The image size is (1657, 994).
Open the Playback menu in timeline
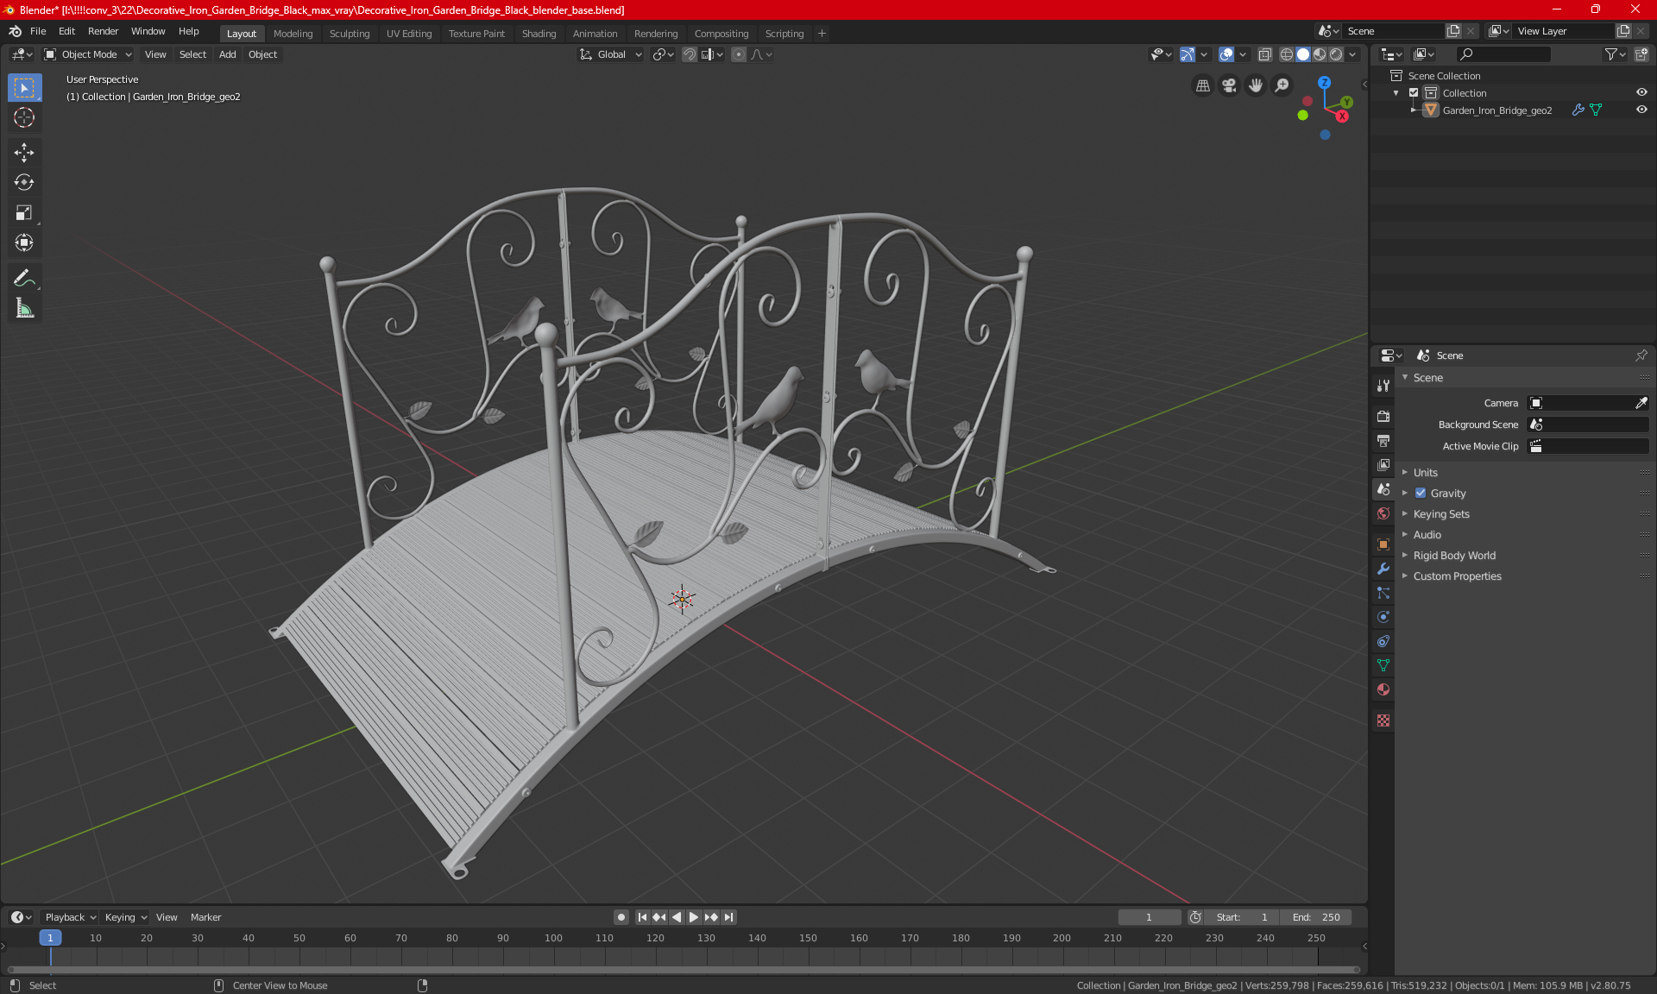pyautogui.click(x=69, y=917)
